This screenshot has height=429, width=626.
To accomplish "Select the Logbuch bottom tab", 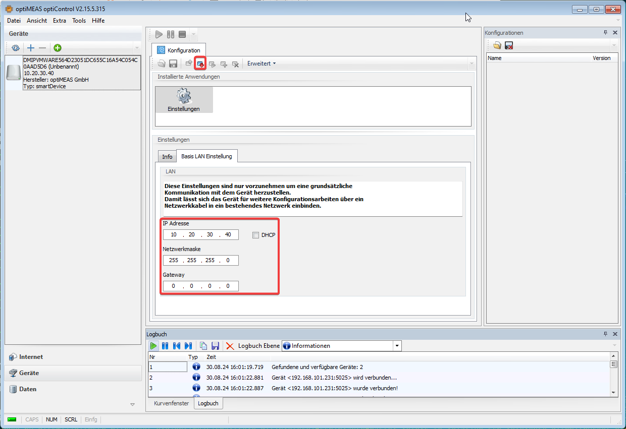I will pos(208,403).
